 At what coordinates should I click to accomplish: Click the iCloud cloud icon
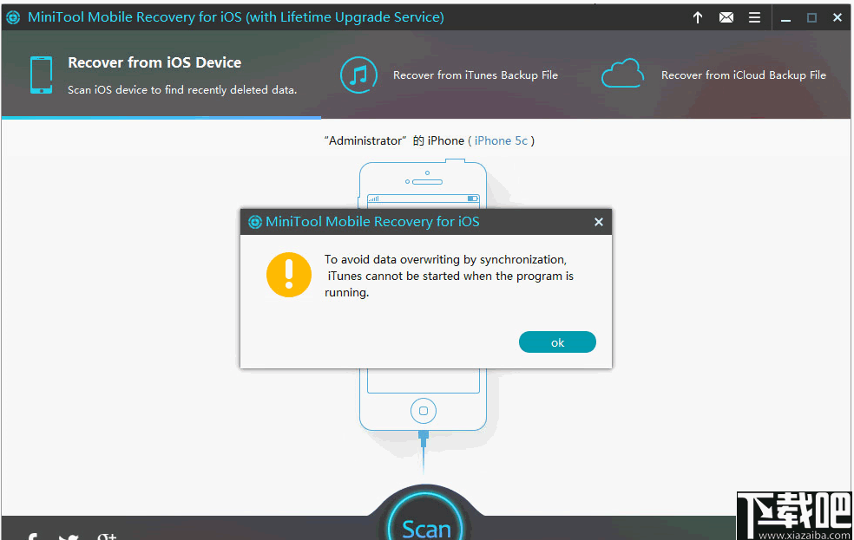point(622,74)
